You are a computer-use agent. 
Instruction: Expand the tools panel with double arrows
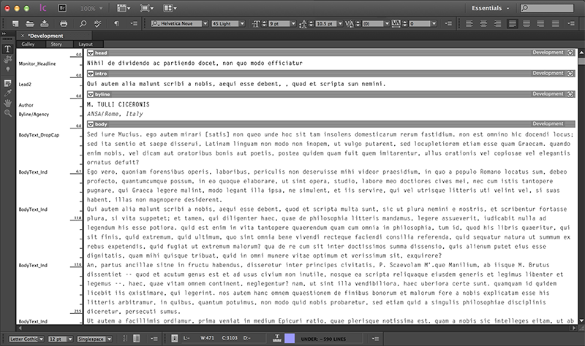4,34
